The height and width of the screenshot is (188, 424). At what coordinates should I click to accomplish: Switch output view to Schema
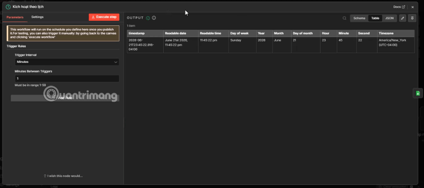359,18
